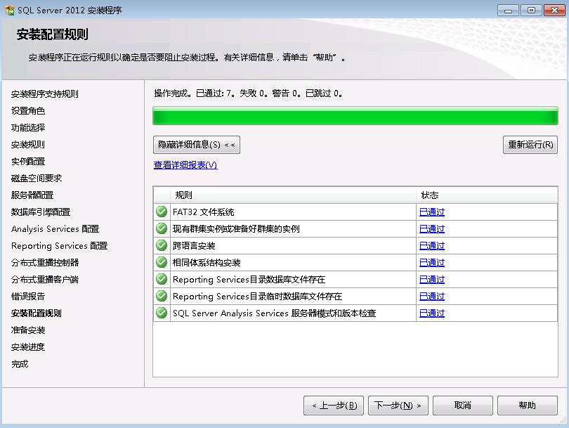Click green check icon for 相同体系结构安装
This screenshot has width=569, height=428.
click(162, 262)
